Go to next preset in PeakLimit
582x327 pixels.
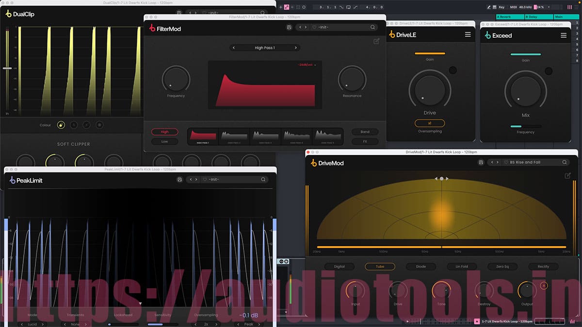(x=196, y=179)
